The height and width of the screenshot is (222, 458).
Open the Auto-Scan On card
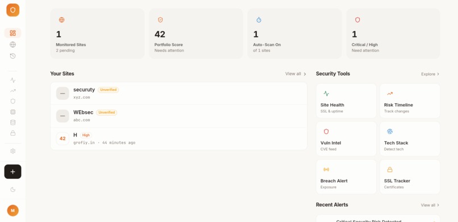pos(294,33)
